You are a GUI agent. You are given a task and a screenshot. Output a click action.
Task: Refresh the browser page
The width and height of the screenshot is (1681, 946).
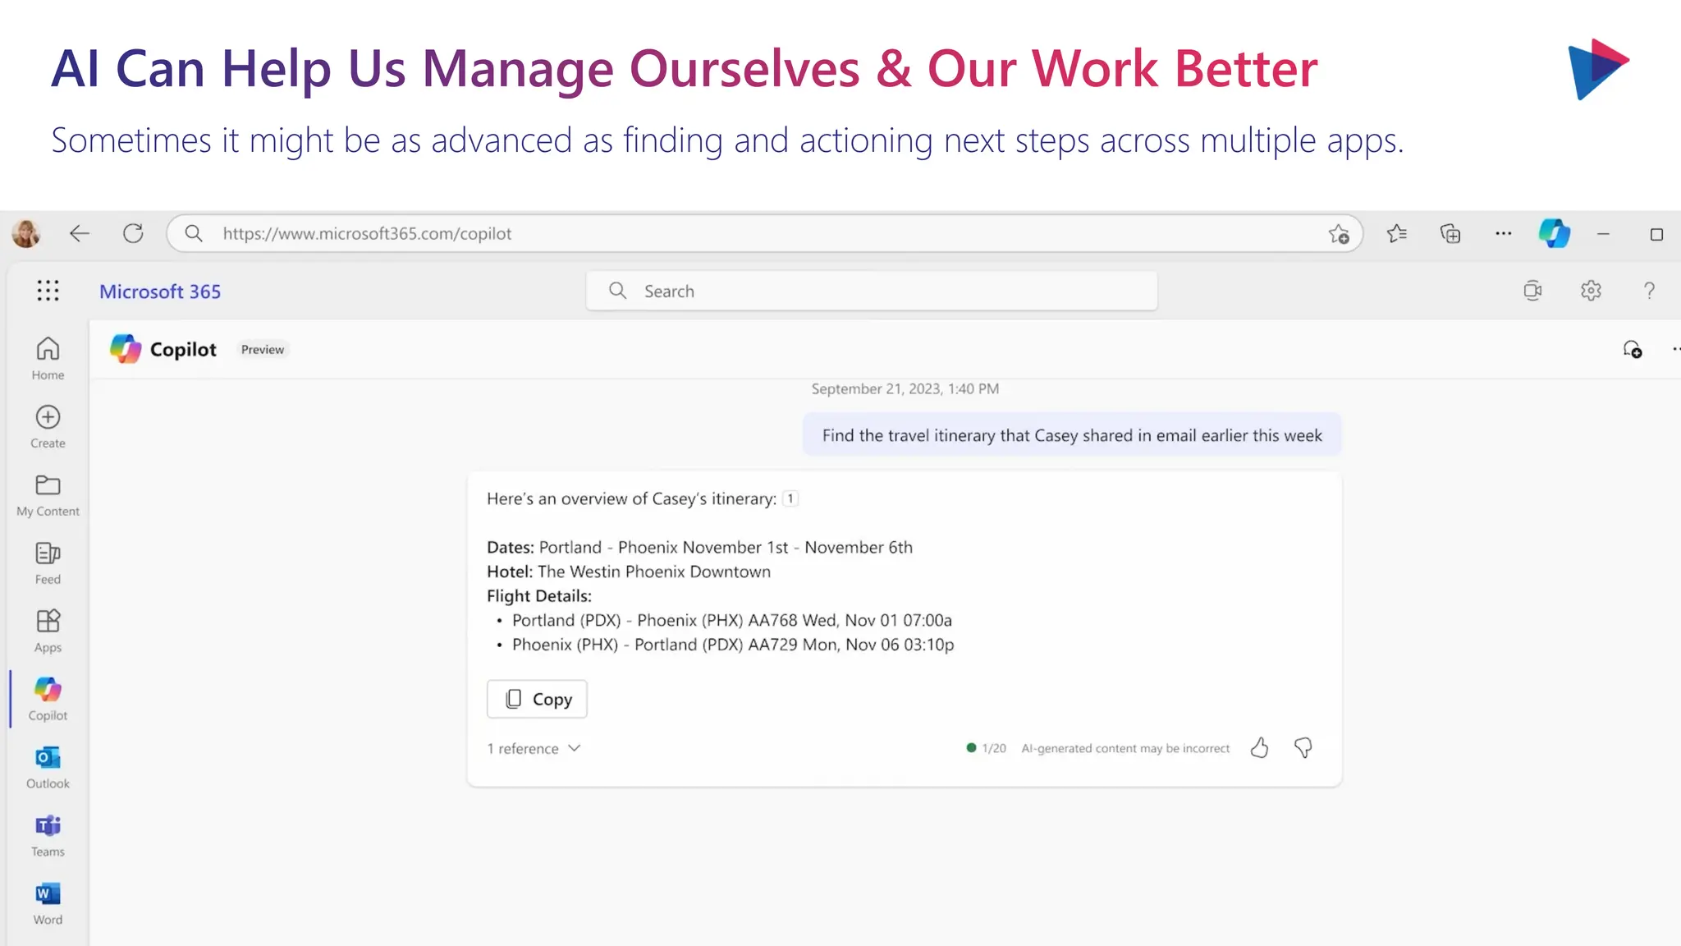coord(133,233)
